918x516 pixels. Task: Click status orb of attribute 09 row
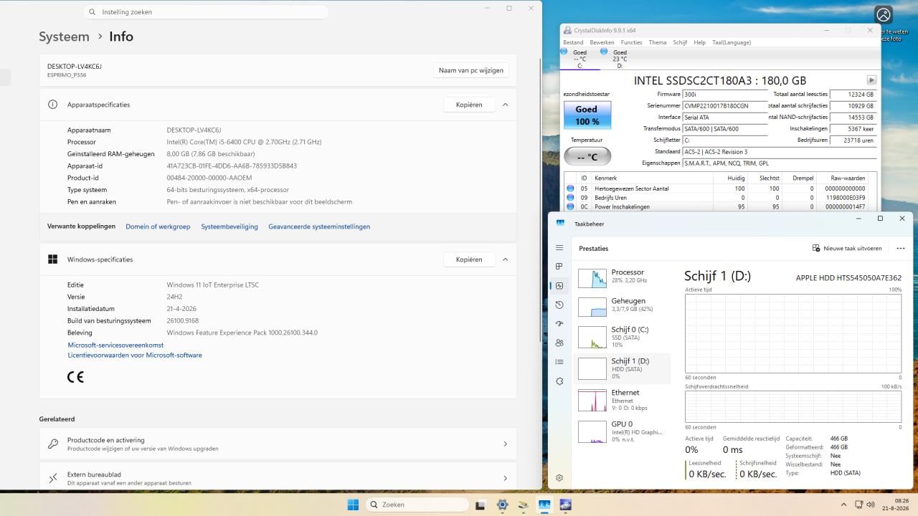pyautogui.click(x=570, y=197)
